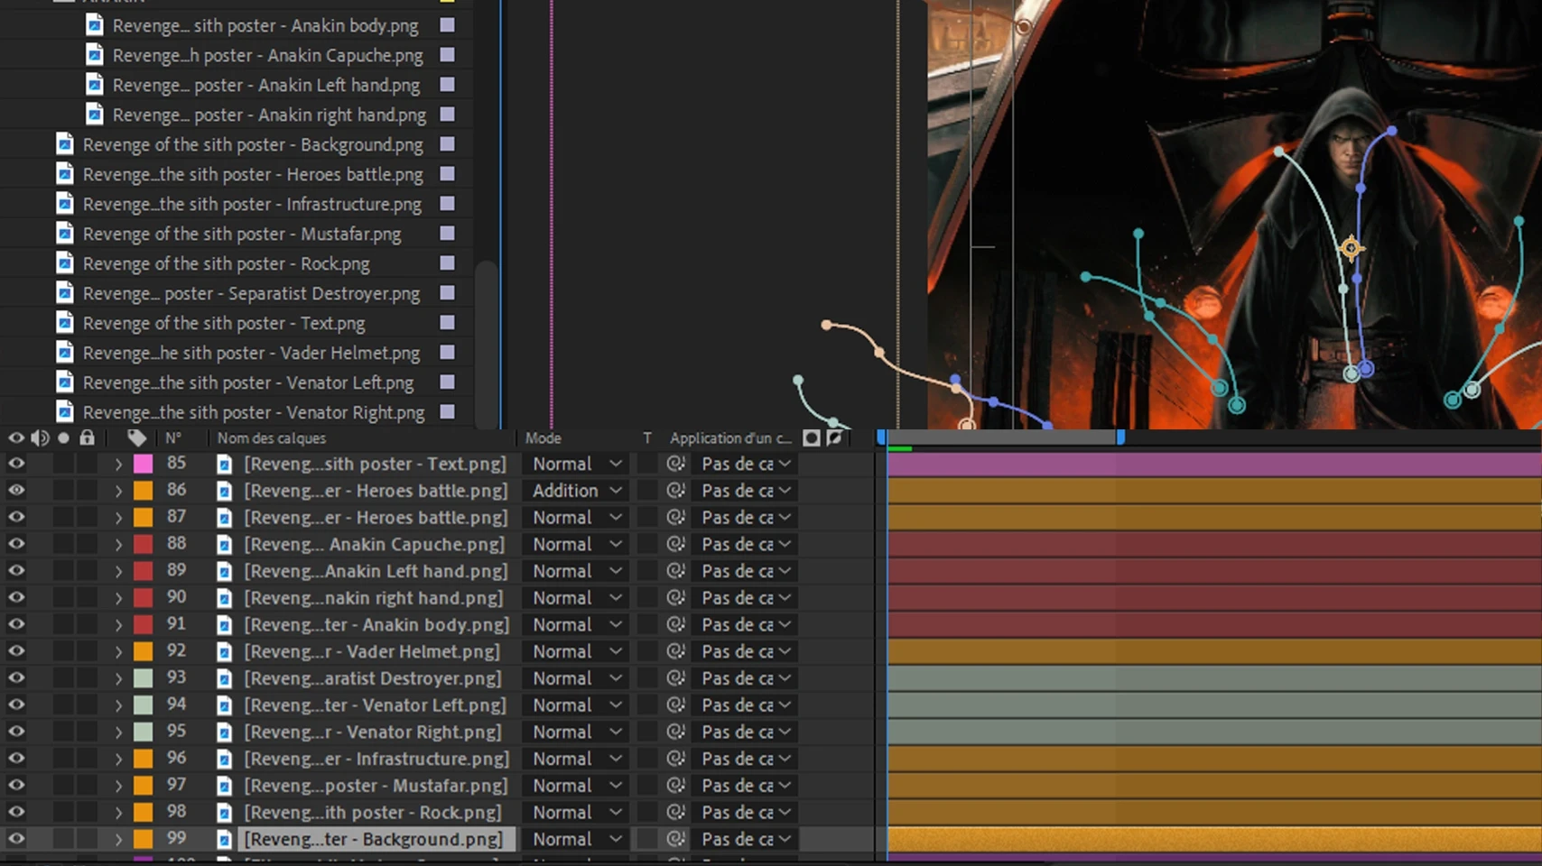Select Rock.png in project panel
This screenshot has height=866, width=1542.
pos(227,263)
